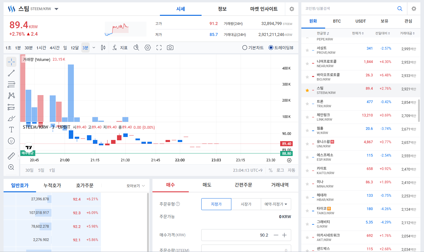Screen dimensions: 424x252
Task: Select the 지정가 order type button
Action: point(216,204)
